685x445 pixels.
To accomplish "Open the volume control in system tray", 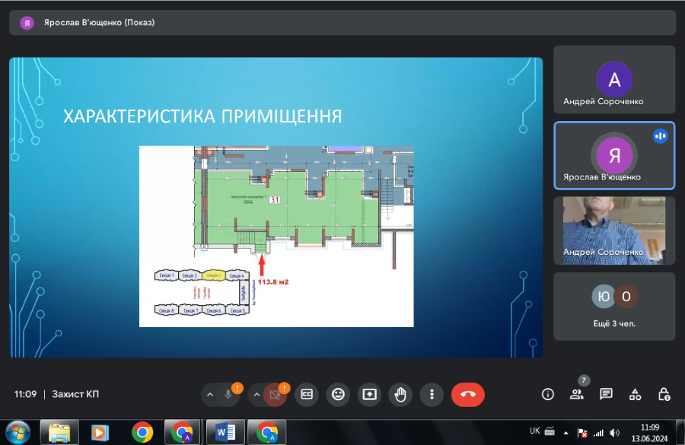I will pyautogui.click(x=614, y=432).
